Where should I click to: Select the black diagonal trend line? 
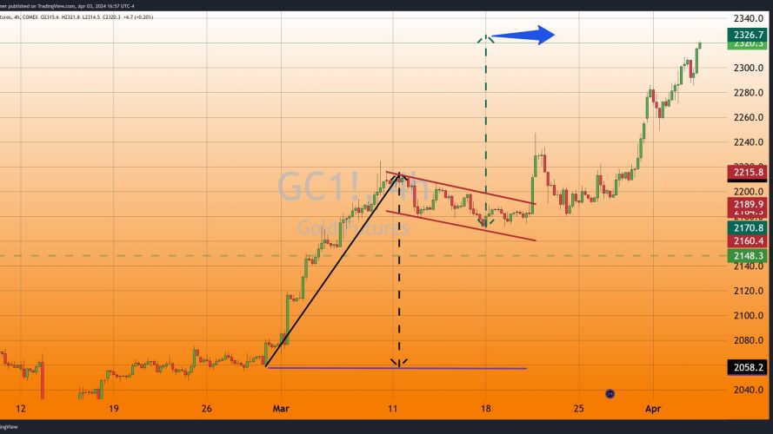[332, 270]
